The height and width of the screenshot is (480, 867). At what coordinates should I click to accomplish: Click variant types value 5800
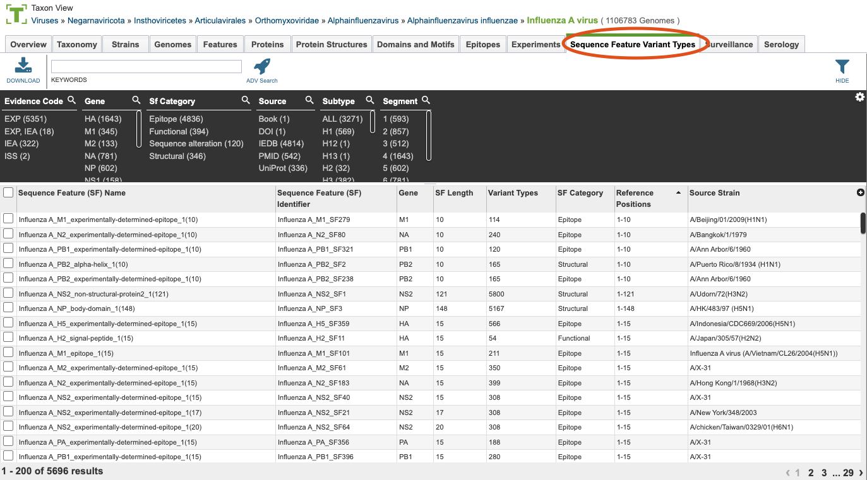pyautogui.click(x=496, y=294)
